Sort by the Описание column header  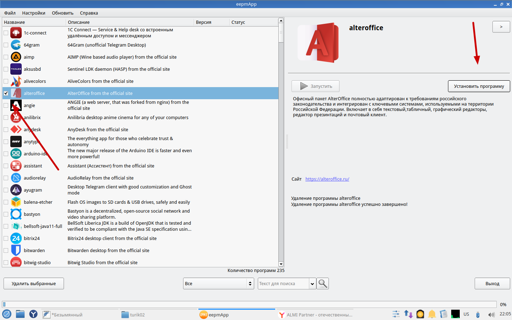coord(130,22)
